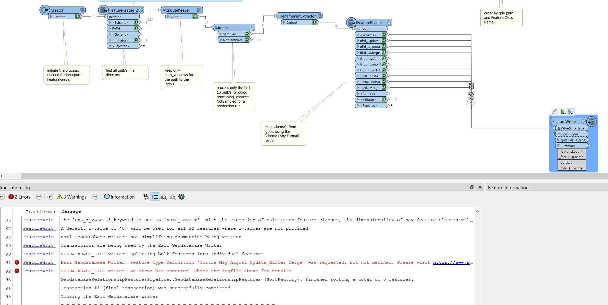Select 'find all .gdb's in a directory' annotation
Image resolution: width=608 pixels, height=305 pixels.
click(125, 72)
